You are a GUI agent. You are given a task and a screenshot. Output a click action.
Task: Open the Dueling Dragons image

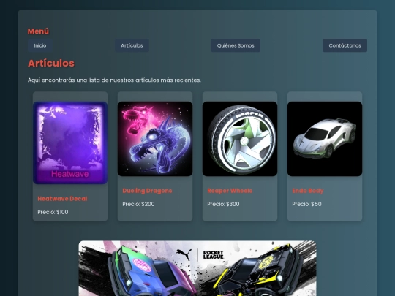(155, 139)
